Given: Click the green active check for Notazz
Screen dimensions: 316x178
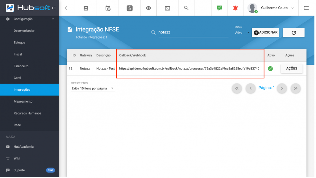Looking at the screenshot, I should [x=270, y=69].
